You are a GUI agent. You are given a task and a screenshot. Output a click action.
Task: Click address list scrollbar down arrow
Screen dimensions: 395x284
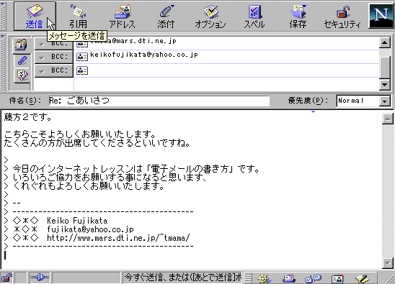384,85
